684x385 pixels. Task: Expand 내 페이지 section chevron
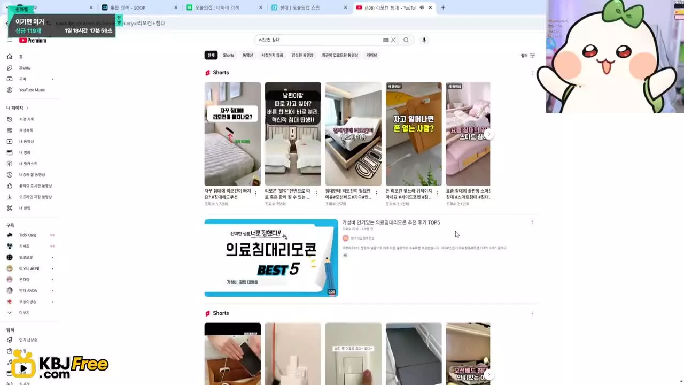(27, 108)
